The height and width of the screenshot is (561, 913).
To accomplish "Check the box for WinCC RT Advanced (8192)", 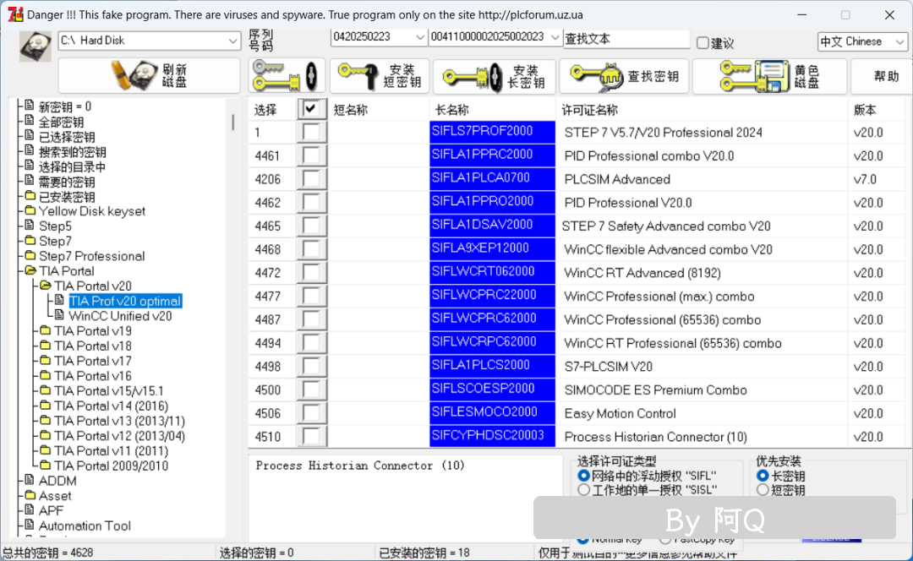I will [311, 273].
